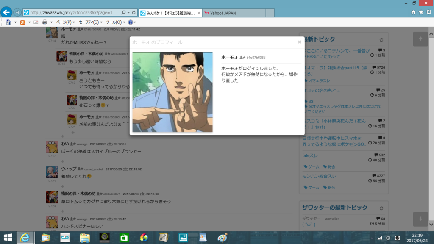Screen dimensions: 434x244
Task: Click the RSS feeds toolbar icon
Action: [x=23, y=22]
